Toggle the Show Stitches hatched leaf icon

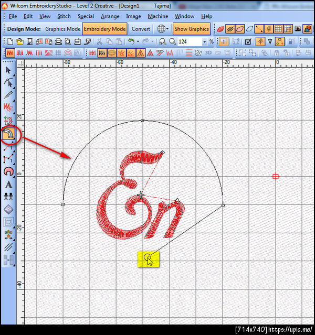[x=230, y=29]
